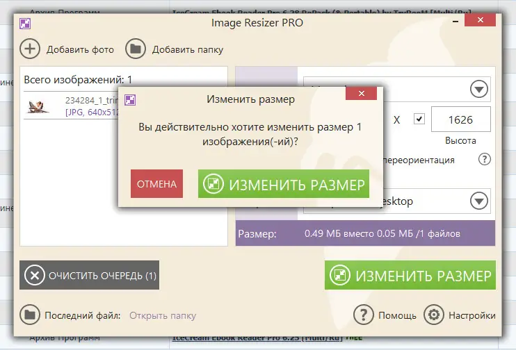
Task: Close the Image Resizer PRO main window
Action: [x=480, y=20]
